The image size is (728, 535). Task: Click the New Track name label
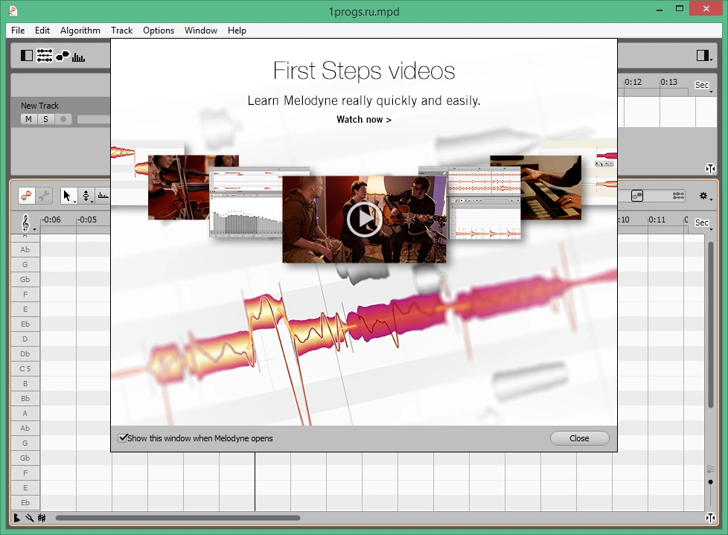pos(39,106)
